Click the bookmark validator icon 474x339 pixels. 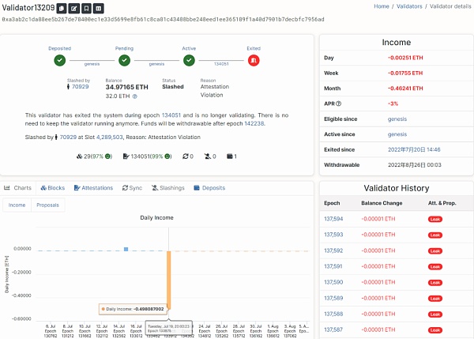click(87, 8)
